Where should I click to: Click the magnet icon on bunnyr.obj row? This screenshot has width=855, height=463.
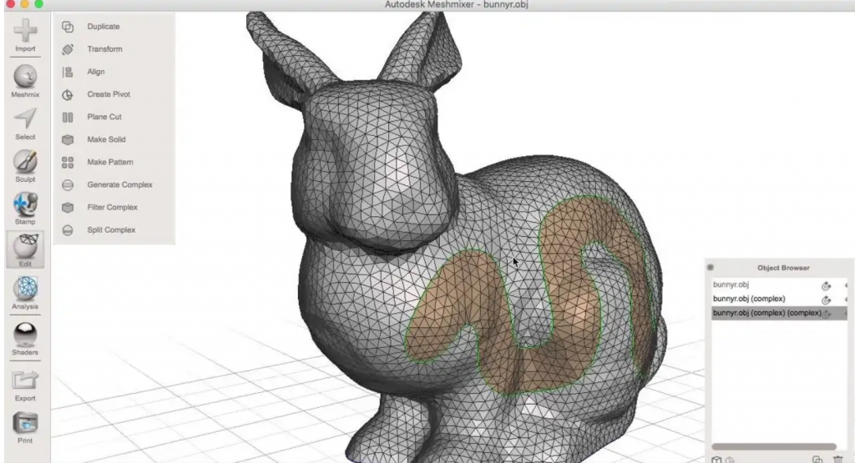tap(826, 285)
